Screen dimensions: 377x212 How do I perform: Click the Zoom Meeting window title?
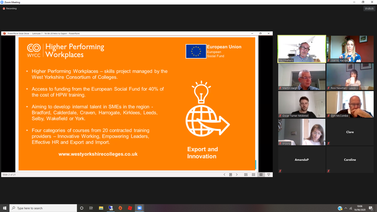12,2
